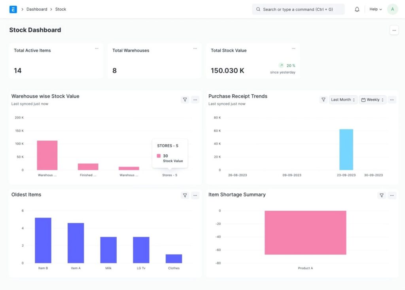Click the blue Purchase Receipt bar
This screenshot has width=405, height=290.
click(x=346, y=150)
